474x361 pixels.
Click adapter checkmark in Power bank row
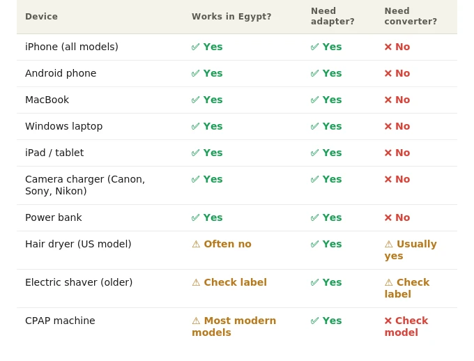(314, 217)
